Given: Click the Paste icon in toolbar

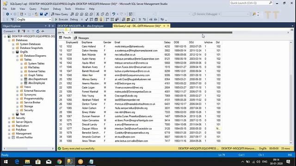Looking at the screenshot, I should [107, 14].
